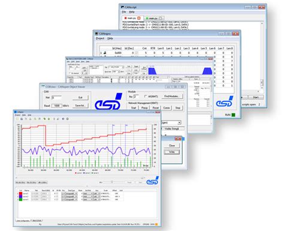
Task: Open the data type dropdown for curve 2
Action: click(x=71, y=197)
